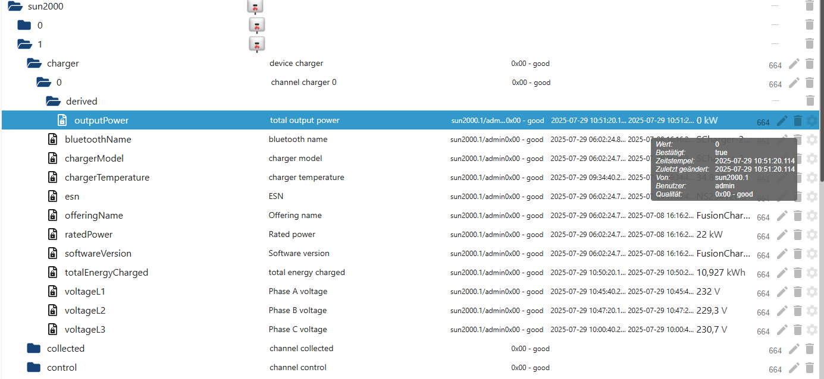
Task: Edit the control channel with pencil icon
Action: [x=794, y=368]
